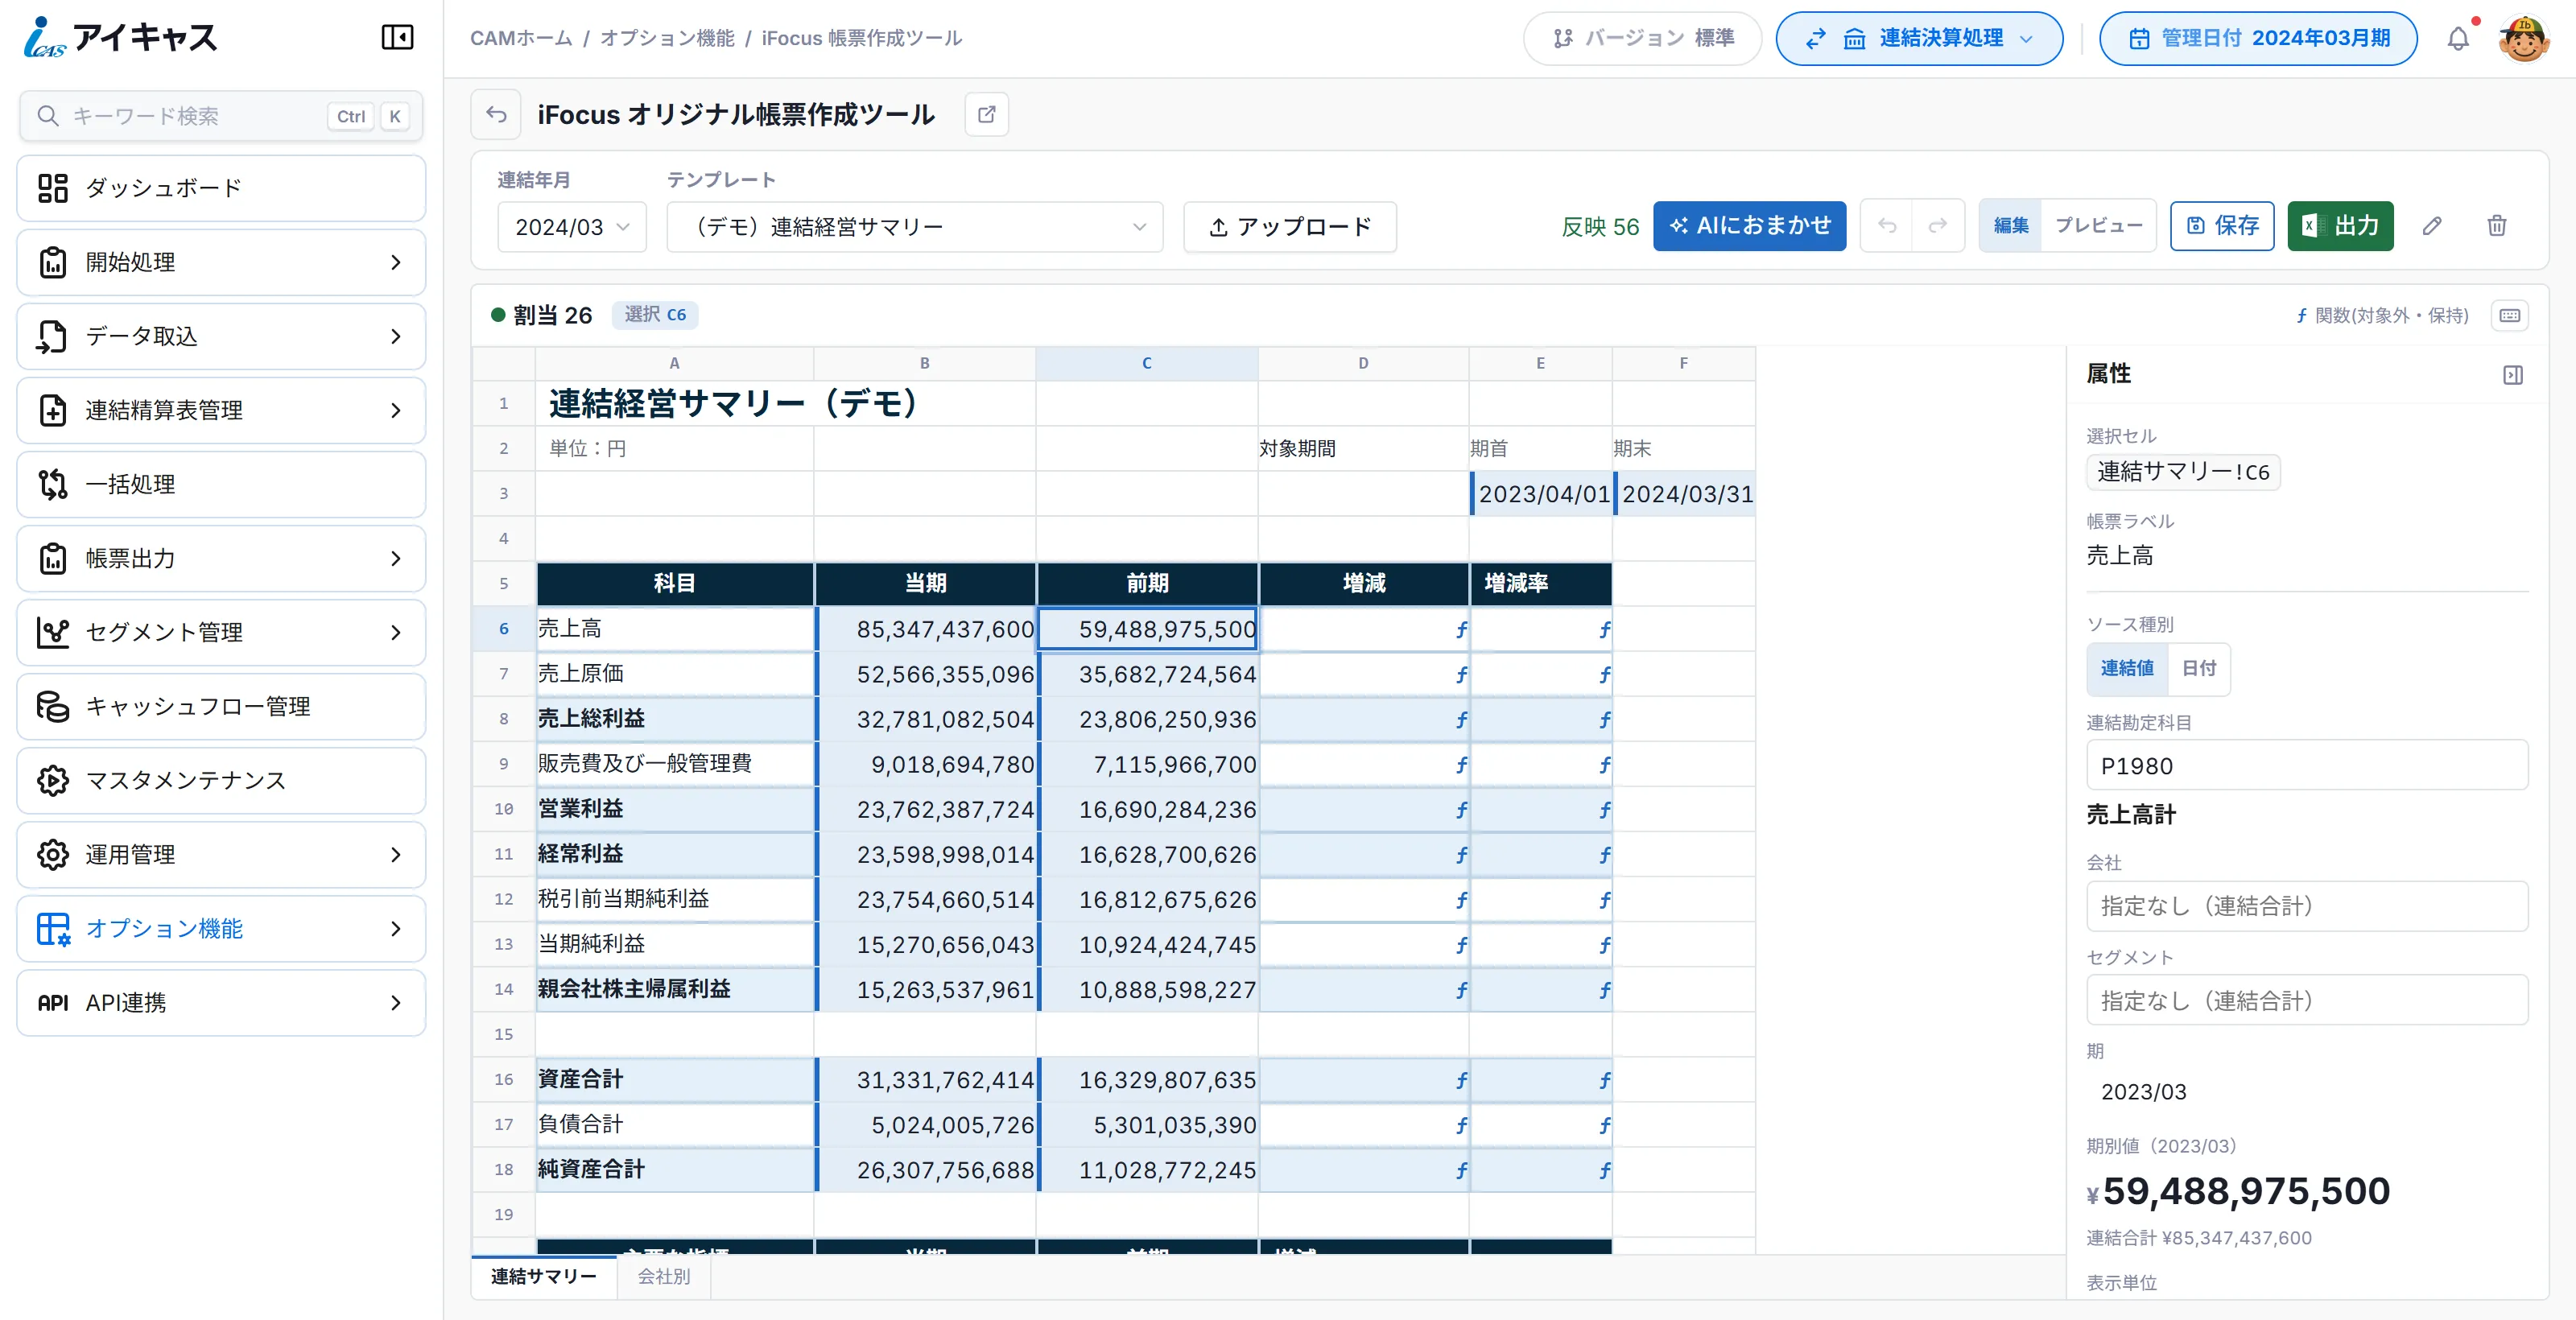Select row 6 header
The image size is (2576, 1320).
tap(504, 629)
